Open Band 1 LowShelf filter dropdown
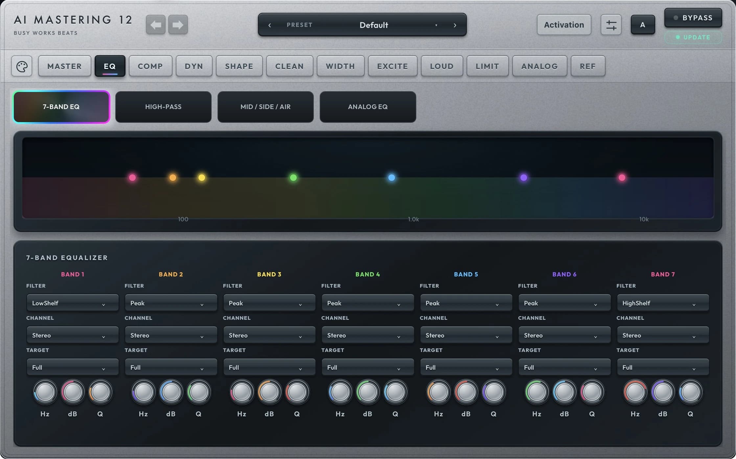This screenshot has width=736, height=459. [x=72, y=303]
